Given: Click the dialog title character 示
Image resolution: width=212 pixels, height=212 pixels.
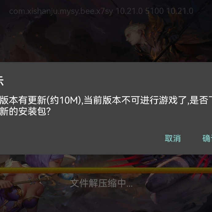Looking at the screenshot, I should click(2, 81).
